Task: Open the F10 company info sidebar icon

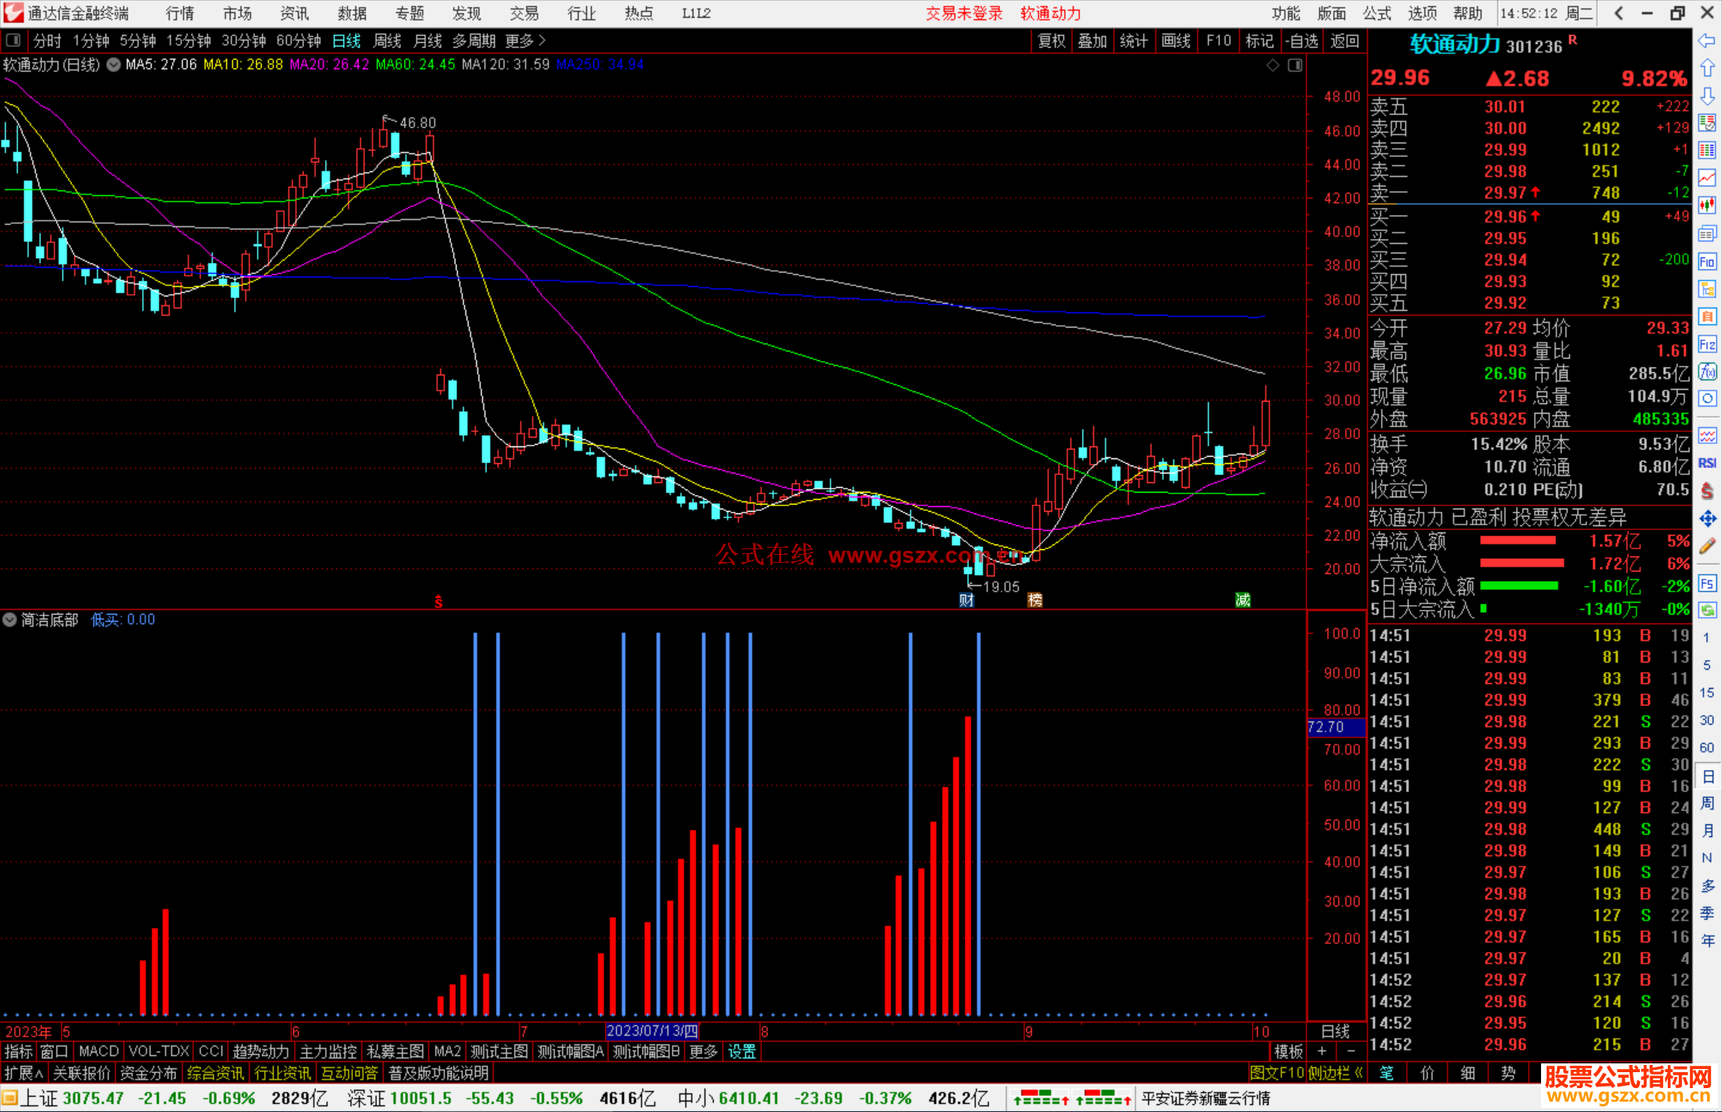Action: [x=1707, y=261]
